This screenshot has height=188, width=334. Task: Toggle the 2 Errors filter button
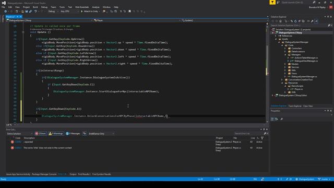point(41,134)
